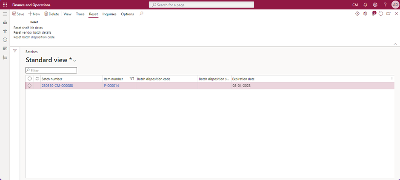Click Reset batch disposition code

click(x=34, y=37)
